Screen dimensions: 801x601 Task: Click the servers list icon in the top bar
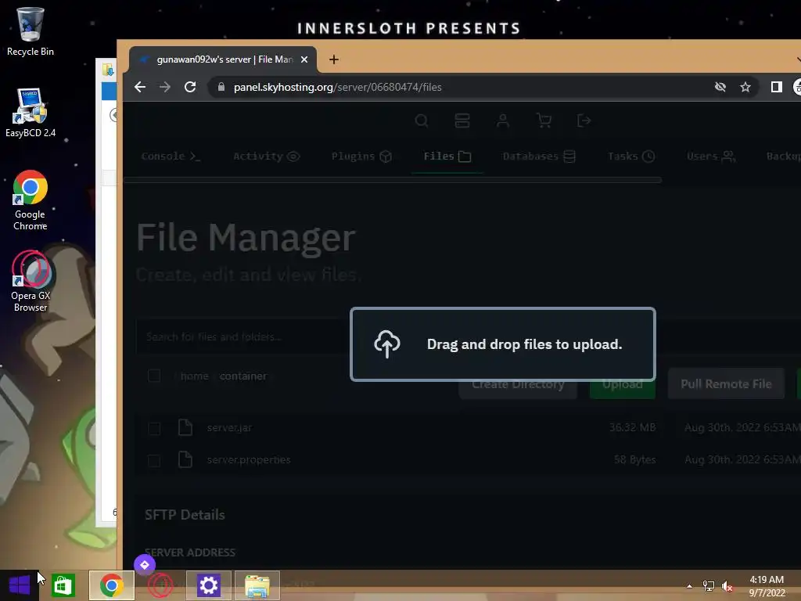point(462,121)
